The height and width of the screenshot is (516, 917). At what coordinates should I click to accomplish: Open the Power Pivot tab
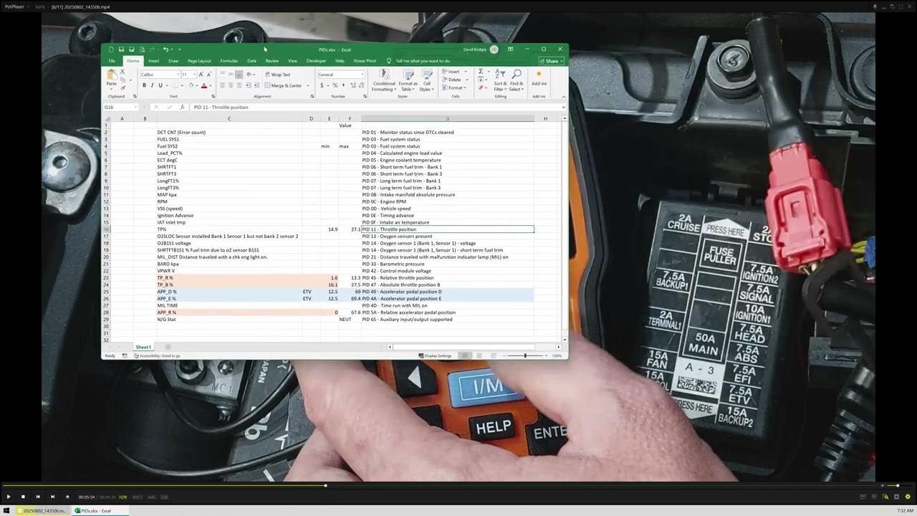[365, 61]
